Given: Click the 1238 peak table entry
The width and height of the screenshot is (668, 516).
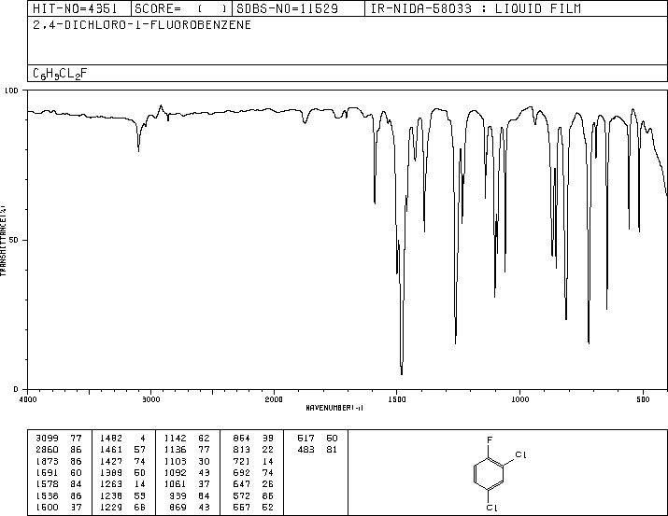Looking at the screenshot, I should point(122,496).
